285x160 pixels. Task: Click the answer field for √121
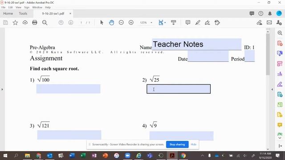pyautogui.click(x=69, y=135)
